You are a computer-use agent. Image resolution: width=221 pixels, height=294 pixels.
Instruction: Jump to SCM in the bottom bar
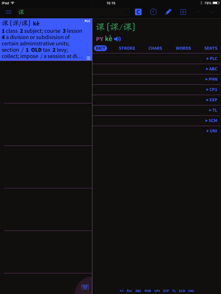pyautogui.click(x=182, y=291)
